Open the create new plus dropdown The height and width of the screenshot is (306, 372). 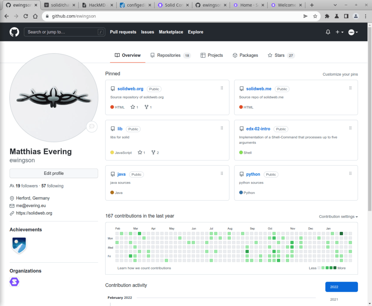pyautogui.click(x=339, y=32)
